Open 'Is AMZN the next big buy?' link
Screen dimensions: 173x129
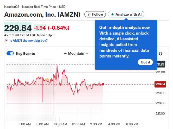[x=28, y=41]
